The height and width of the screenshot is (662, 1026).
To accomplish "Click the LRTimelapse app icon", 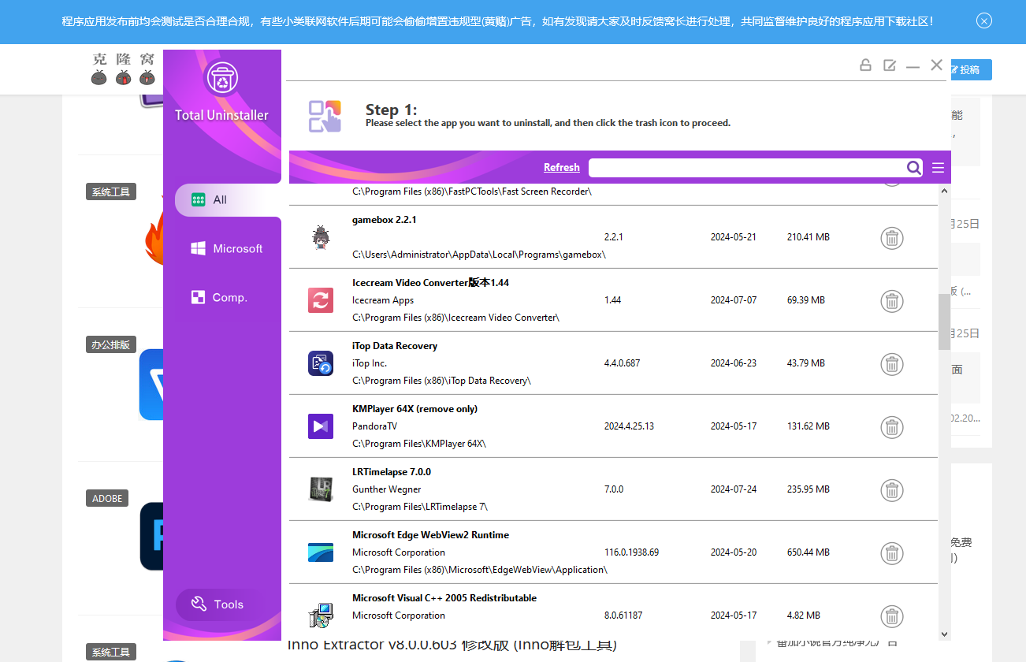I will (x=321, y=489).
